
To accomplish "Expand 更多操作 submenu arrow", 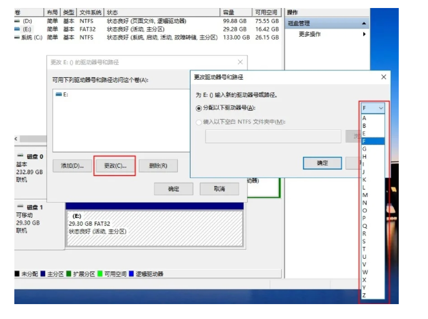I will pos(364,34).
